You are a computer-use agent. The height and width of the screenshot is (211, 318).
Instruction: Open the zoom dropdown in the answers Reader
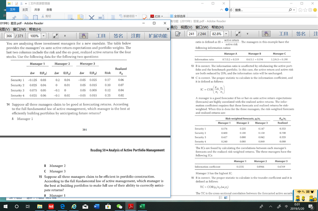point(226,34)
